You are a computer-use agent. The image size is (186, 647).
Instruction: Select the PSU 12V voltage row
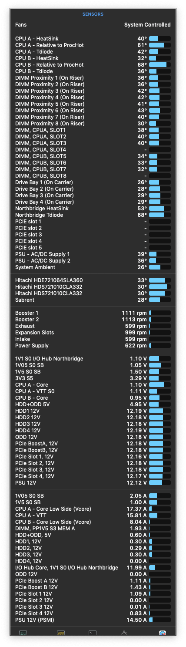coord(93,483)
